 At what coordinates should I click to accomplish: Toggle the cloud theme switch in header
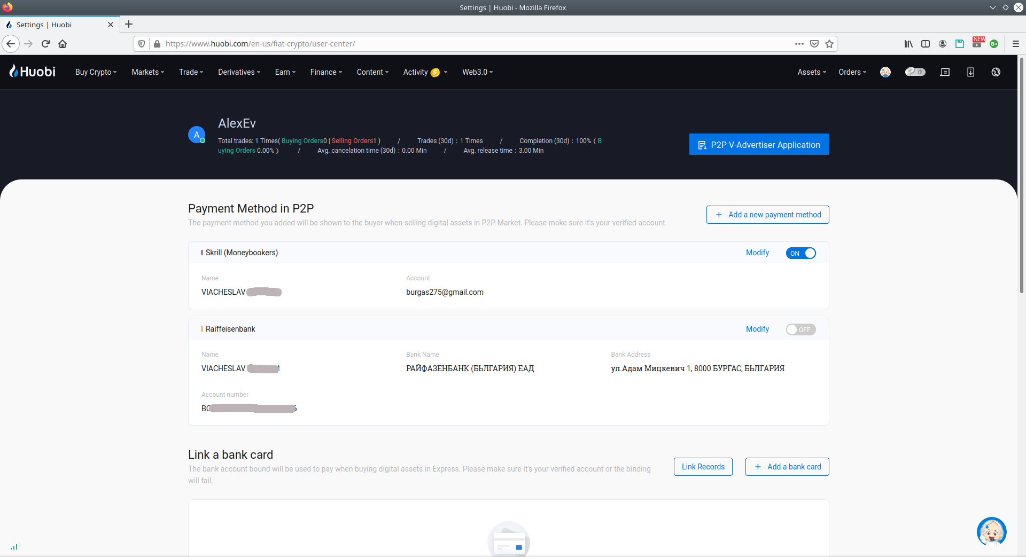point(915,72)
